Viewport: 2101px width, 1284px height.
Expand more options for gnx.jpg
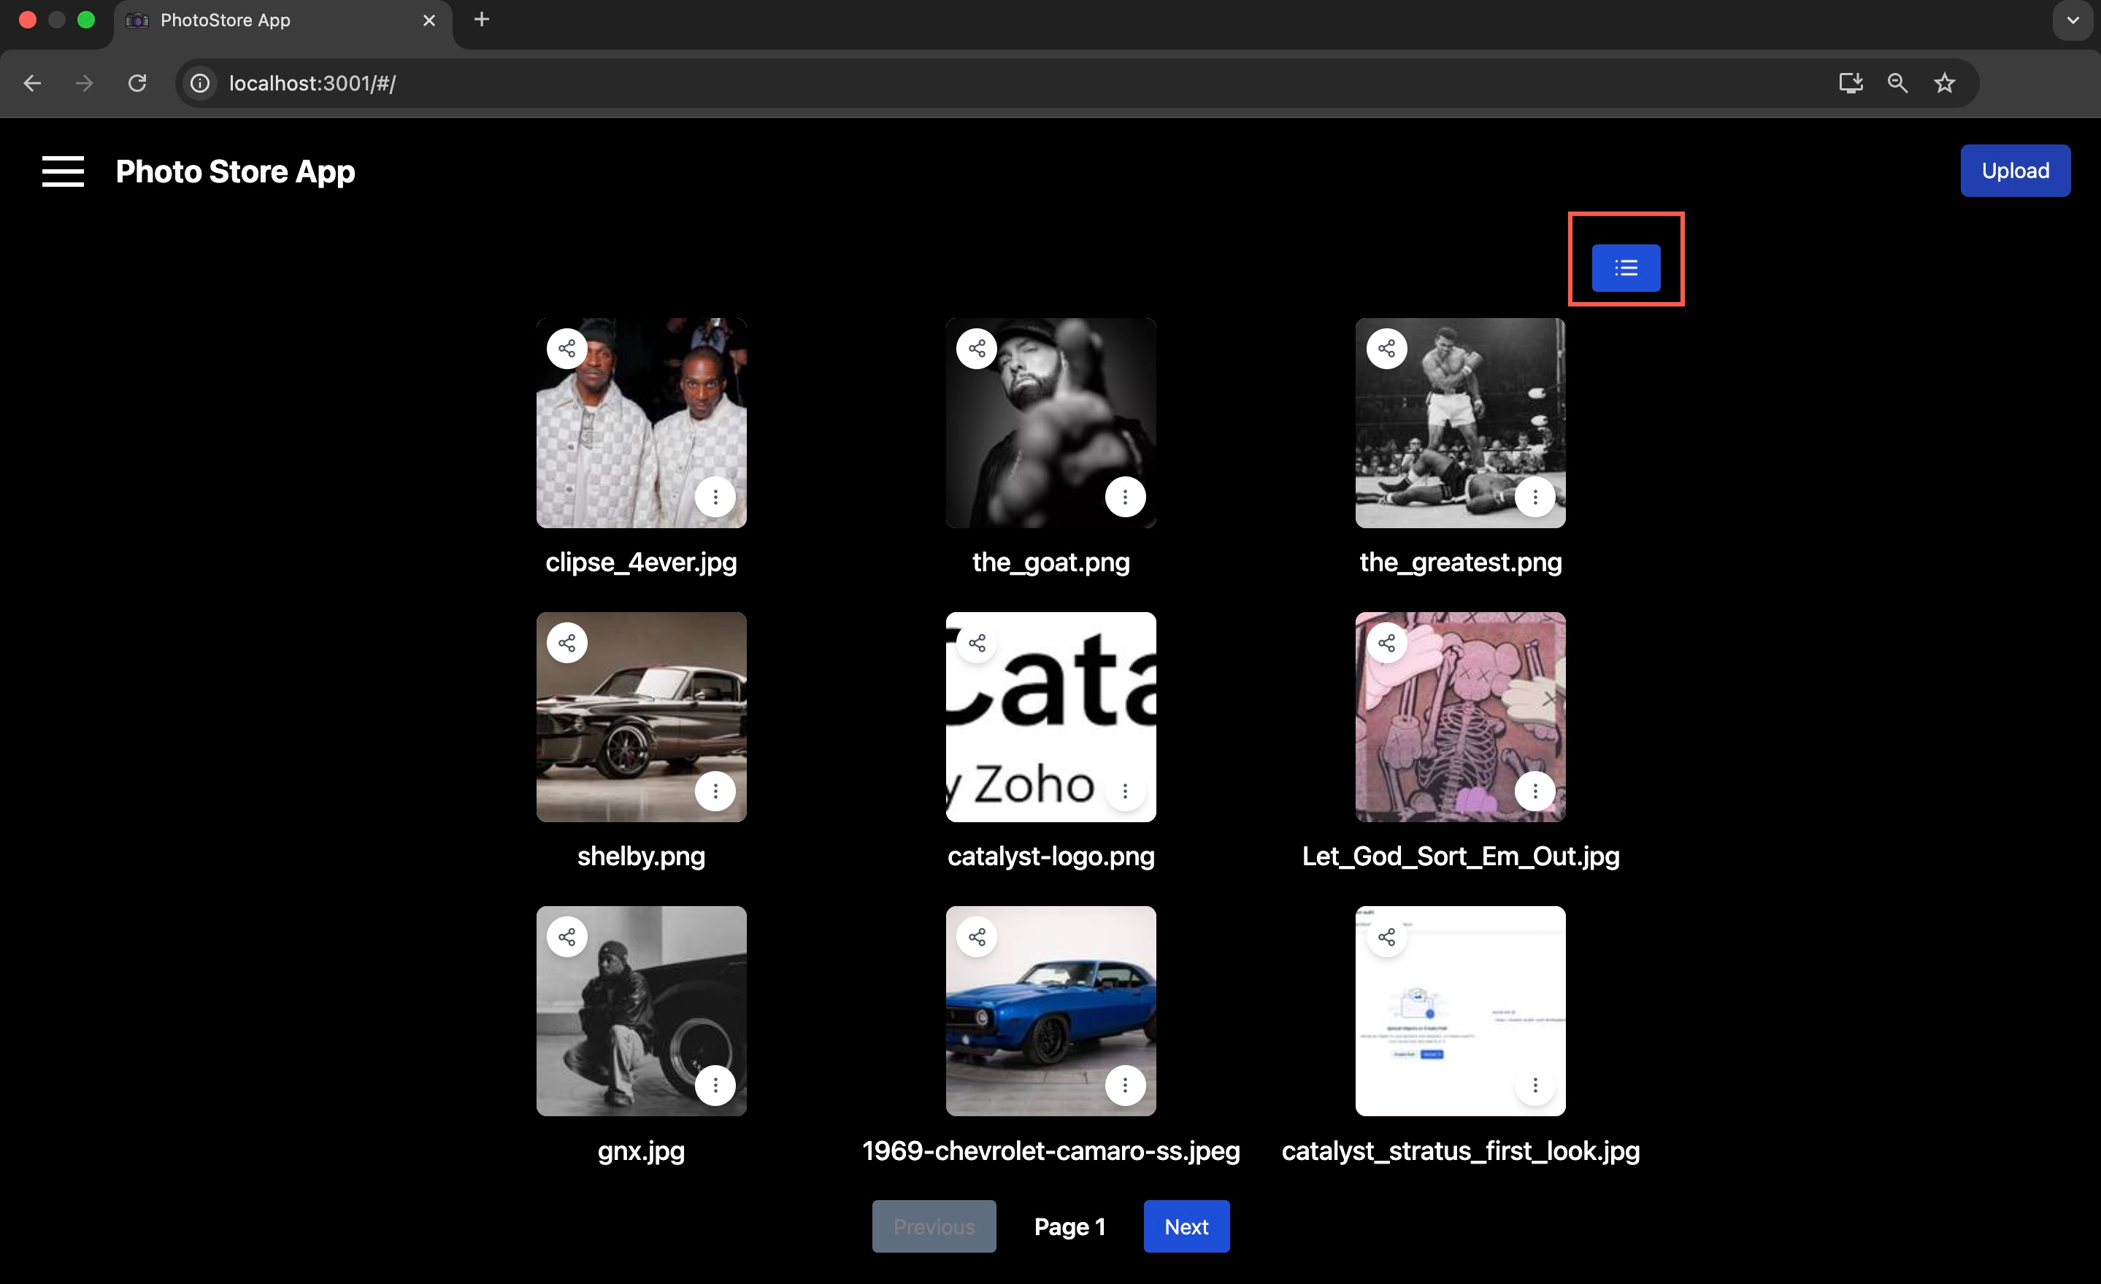(x=715, y=1086)
